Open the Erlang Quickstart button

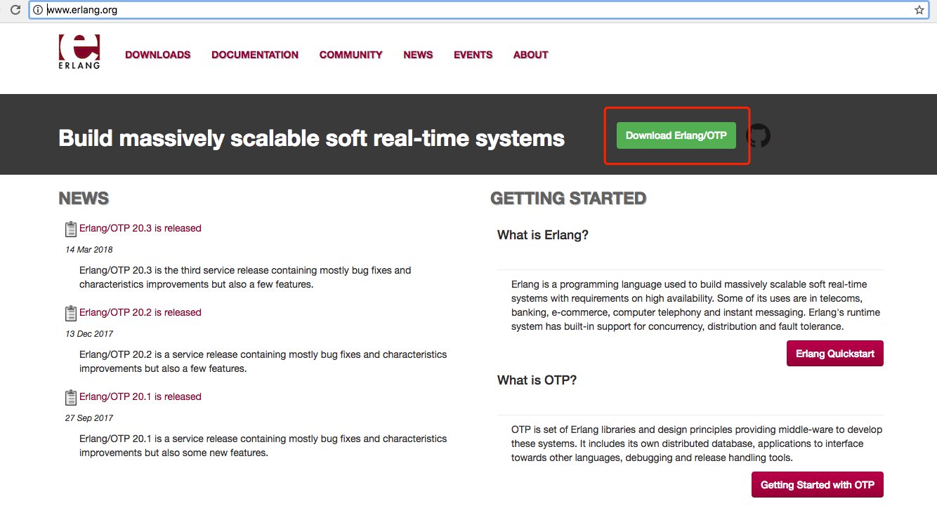tap(835, 354)
